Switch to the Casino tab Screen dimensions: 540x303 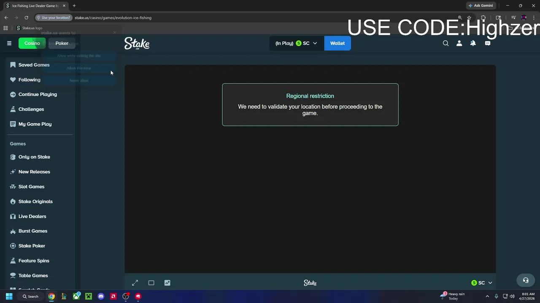click(32, 43)
